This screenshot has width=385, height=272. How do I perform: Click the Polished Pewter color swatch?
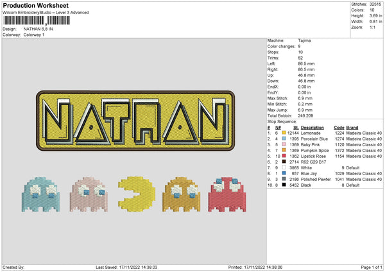(284, 179)
